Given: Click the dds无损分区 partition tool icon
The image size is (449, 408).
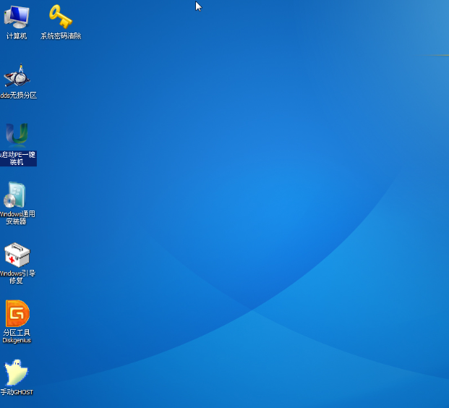Looking at the screenshot, I should (x=17, y=75).
